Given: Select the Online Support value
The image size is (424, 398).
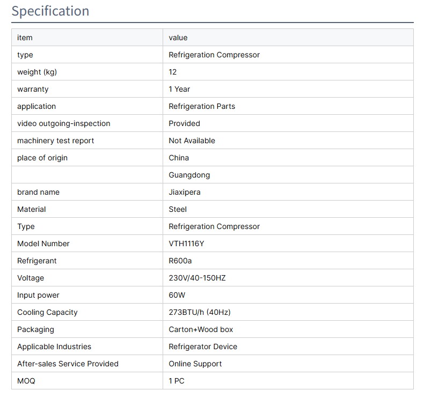Looking at the screenshot, I should pos(195,364).
